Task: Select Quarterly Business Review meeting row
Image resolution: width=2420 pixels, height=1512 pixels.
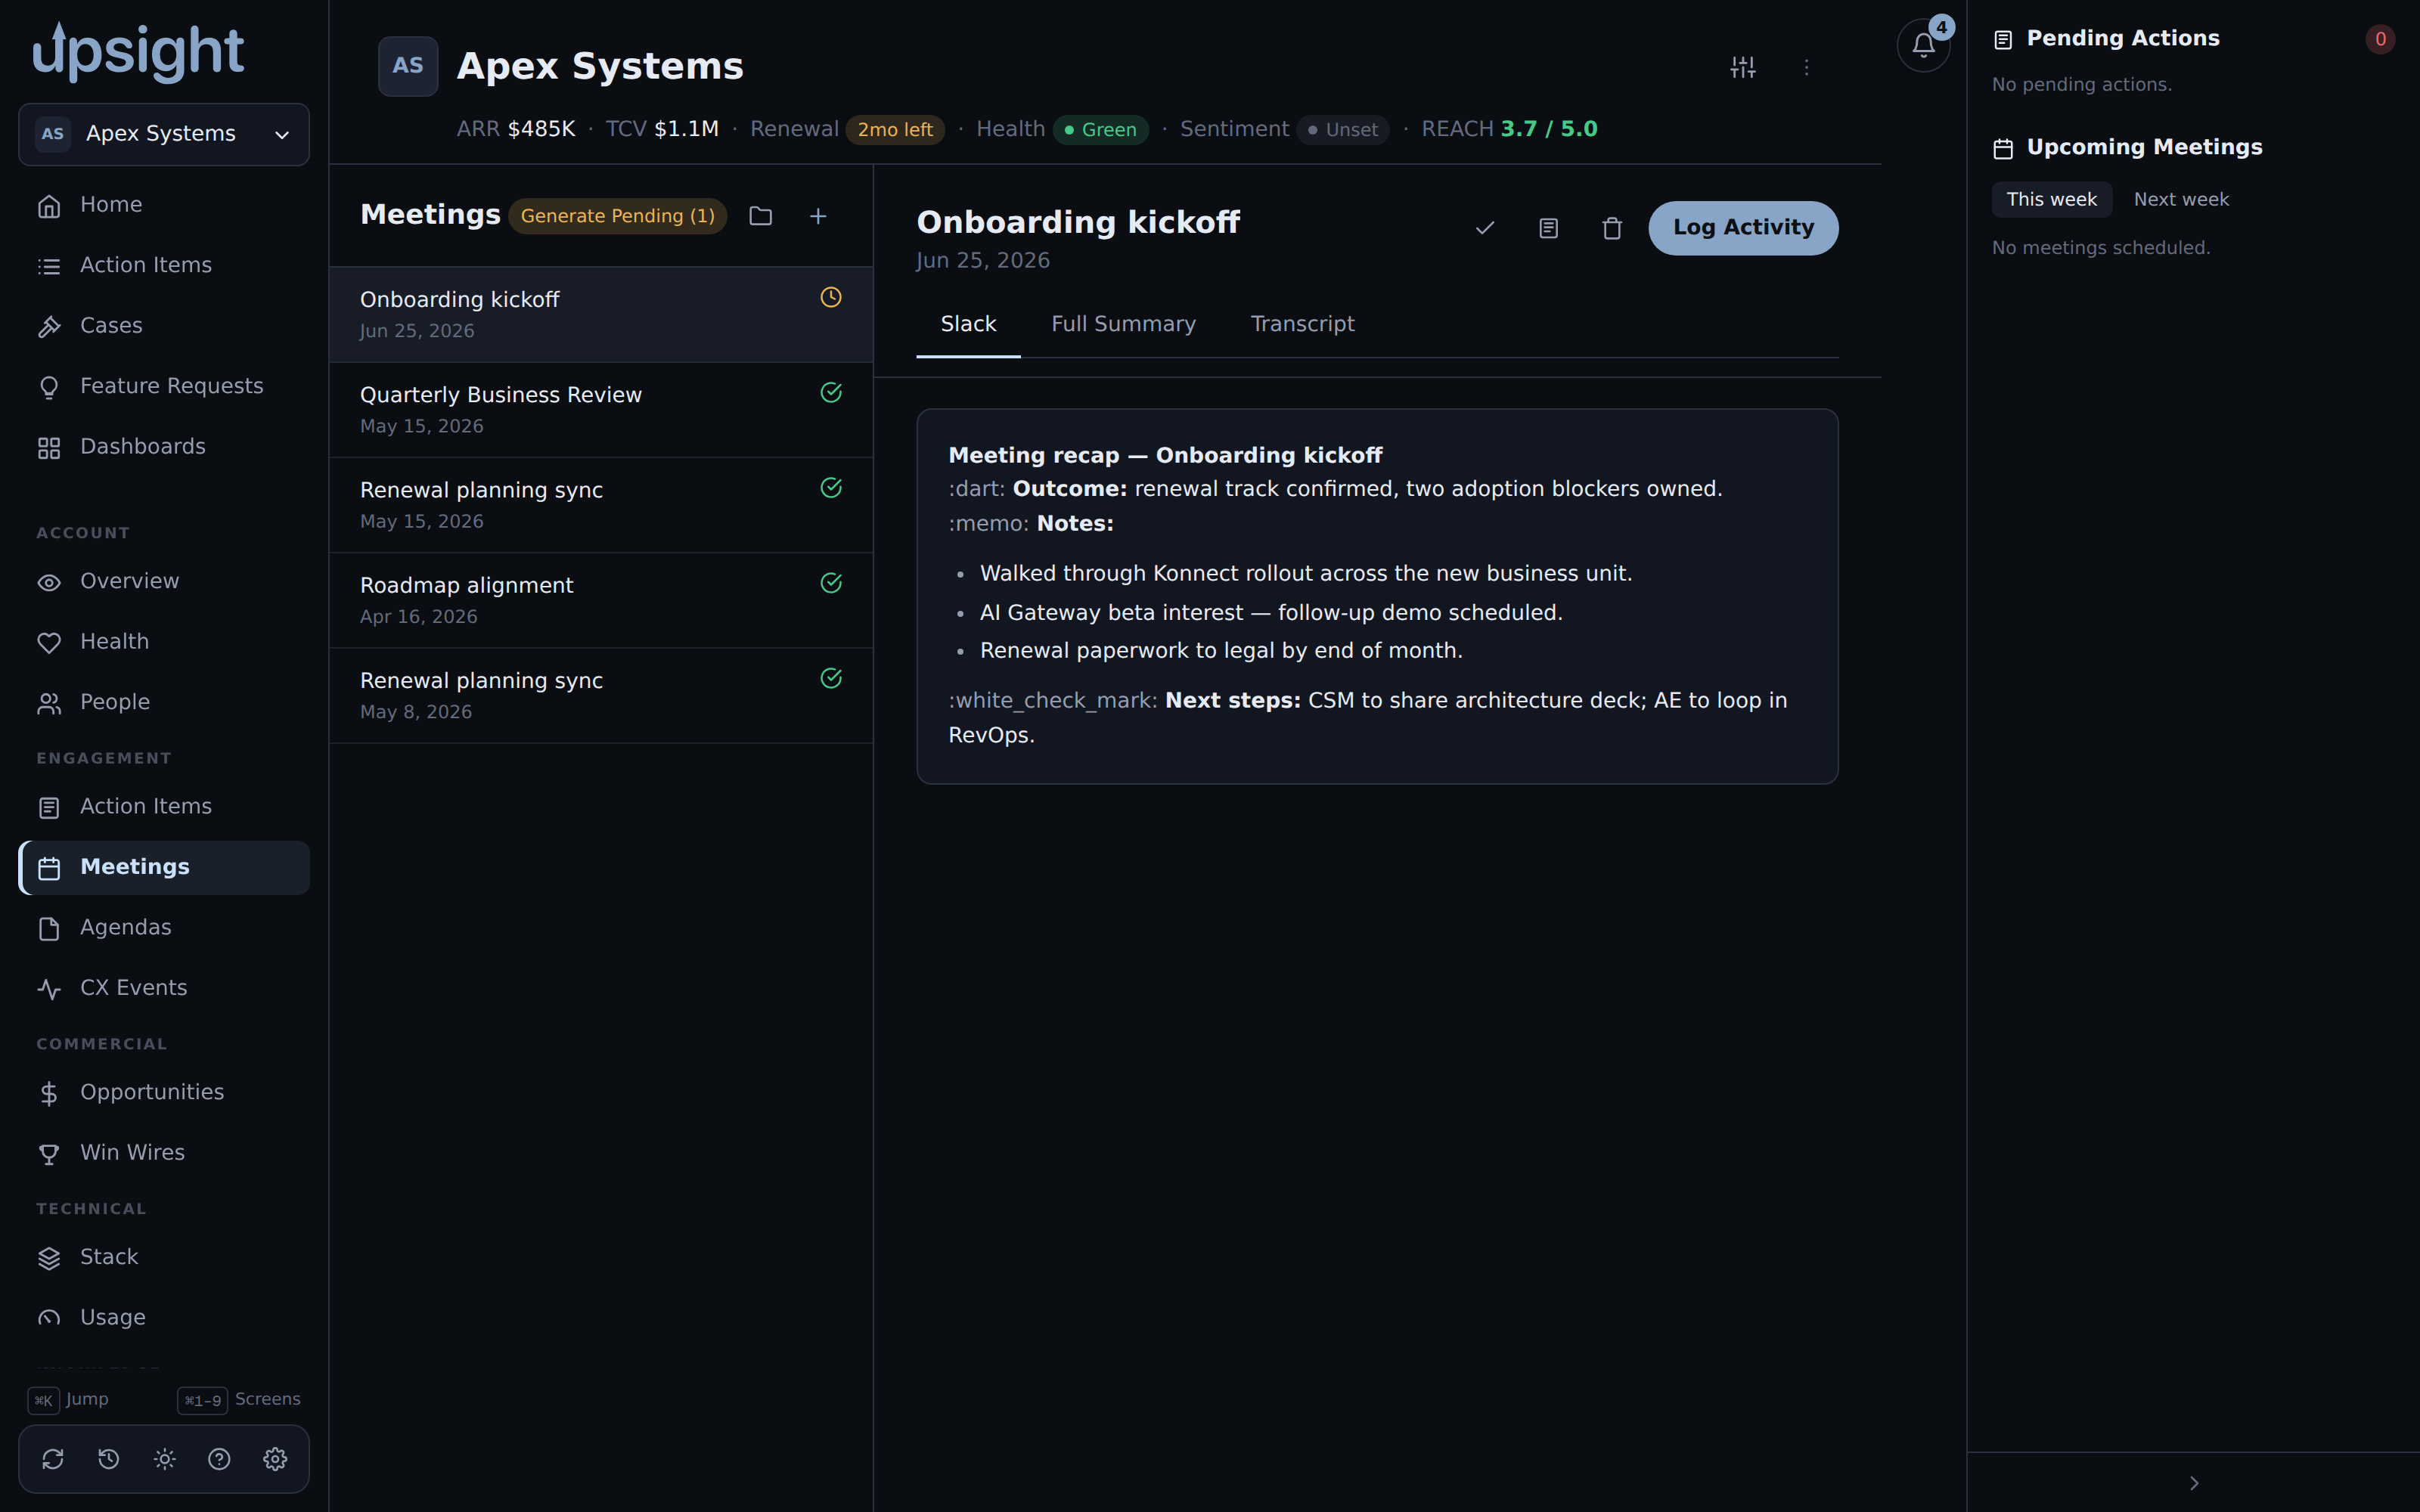Action: click(601, 410)
